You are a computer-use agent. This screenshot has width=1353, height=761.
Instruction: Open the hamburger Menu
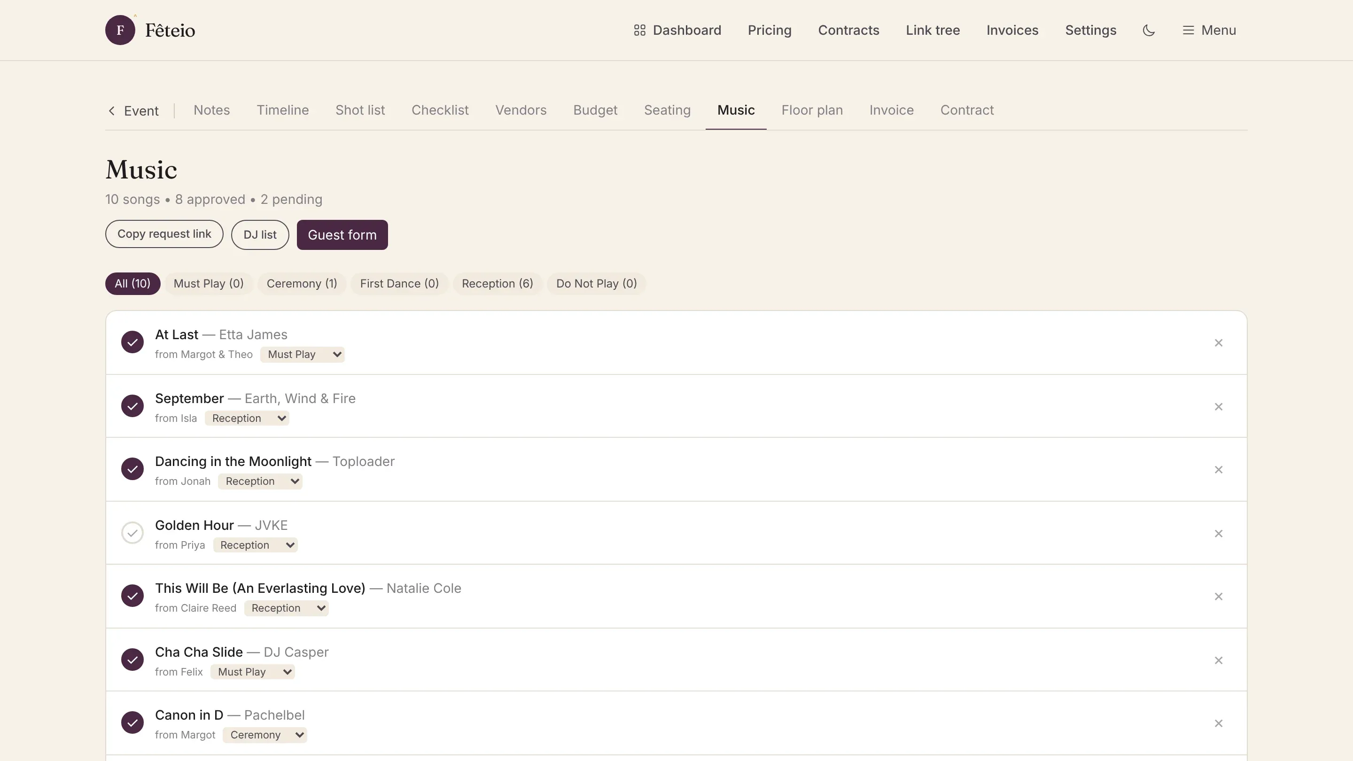1209,30
